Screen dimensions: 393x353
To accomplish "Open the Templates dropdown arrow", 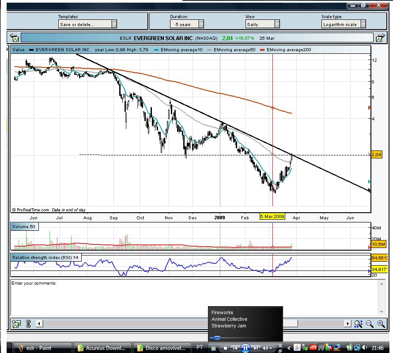I will click(114, 24).
